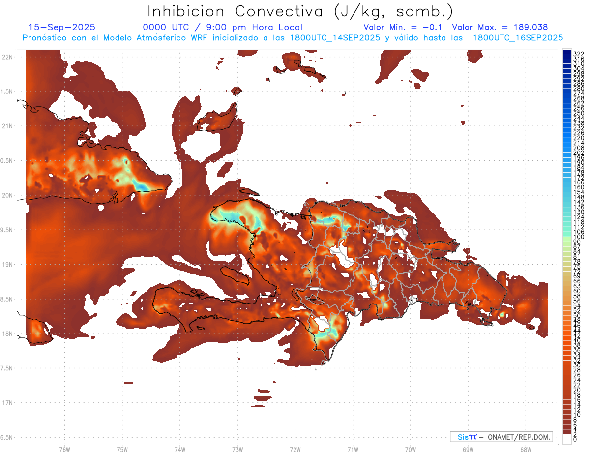Click the 22N latitude axis label

[7, 57]
